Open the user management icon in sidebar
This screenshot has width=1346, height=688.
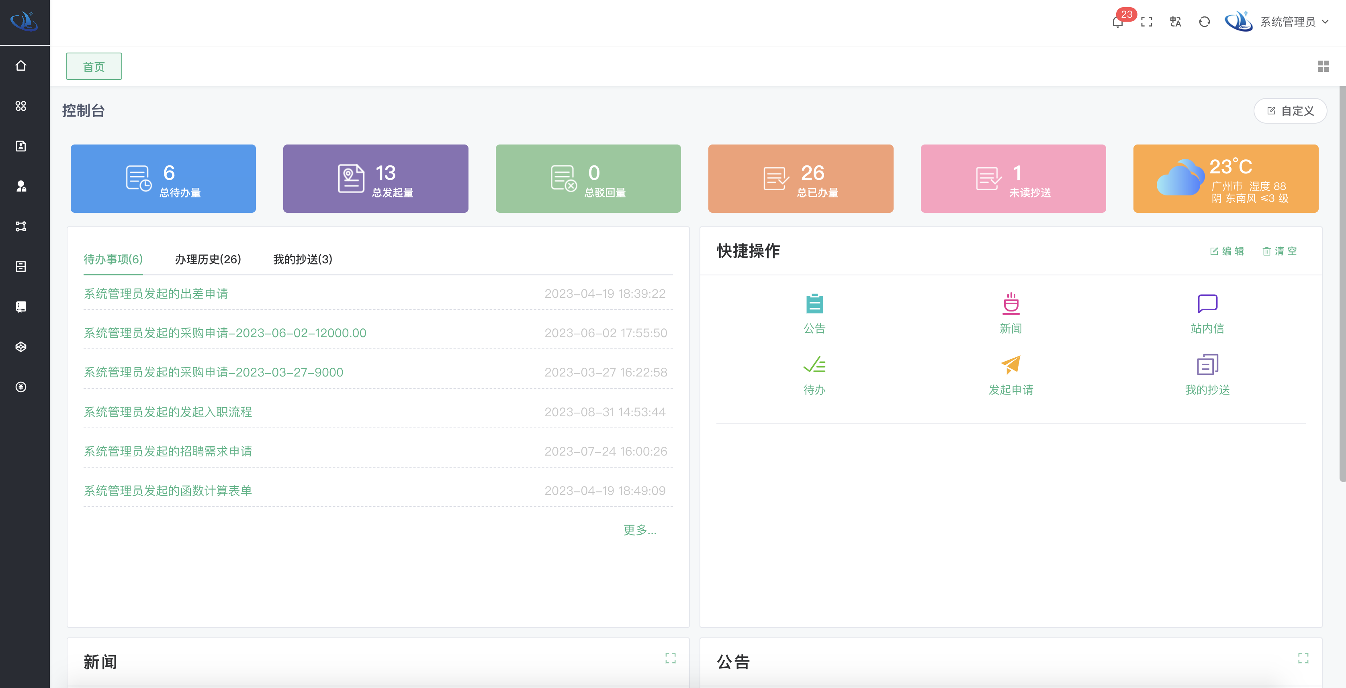pos(21,186)
